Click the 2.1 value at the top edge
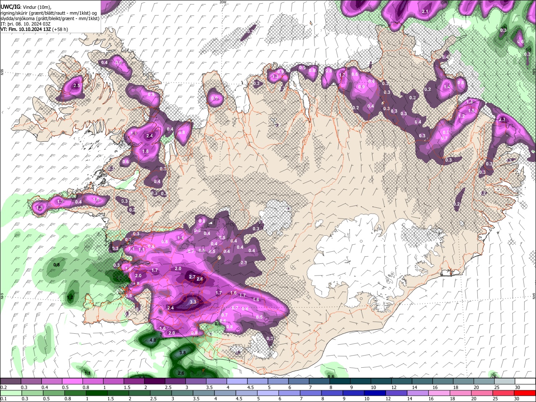Image resolution: width=536 pixels, height=402 pixels. (425, 11)
